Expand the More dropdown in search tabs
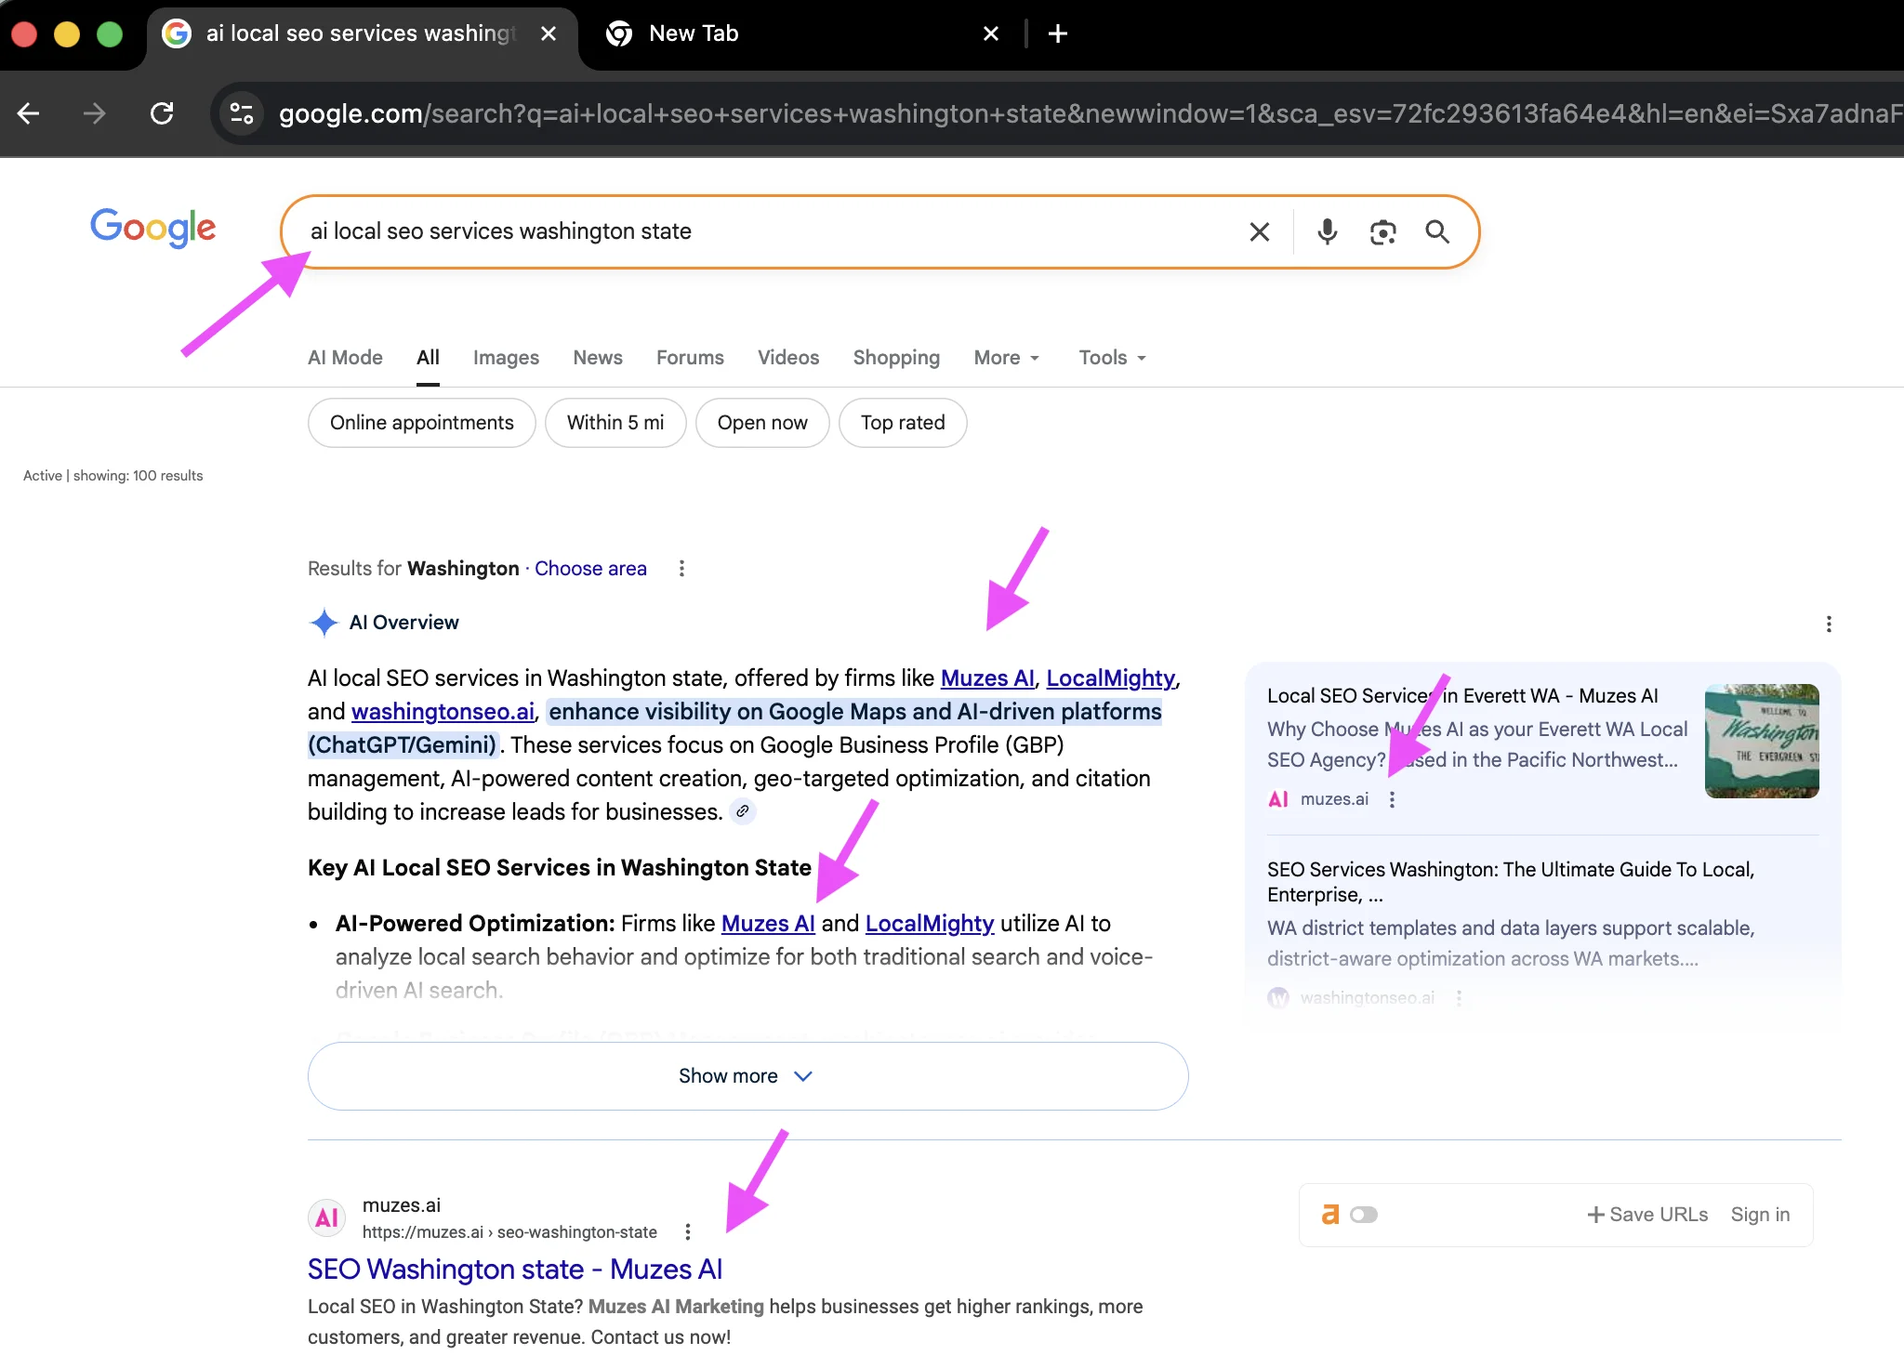The width and height of the screenshot is (1904, 1355). pos(1006,358)
